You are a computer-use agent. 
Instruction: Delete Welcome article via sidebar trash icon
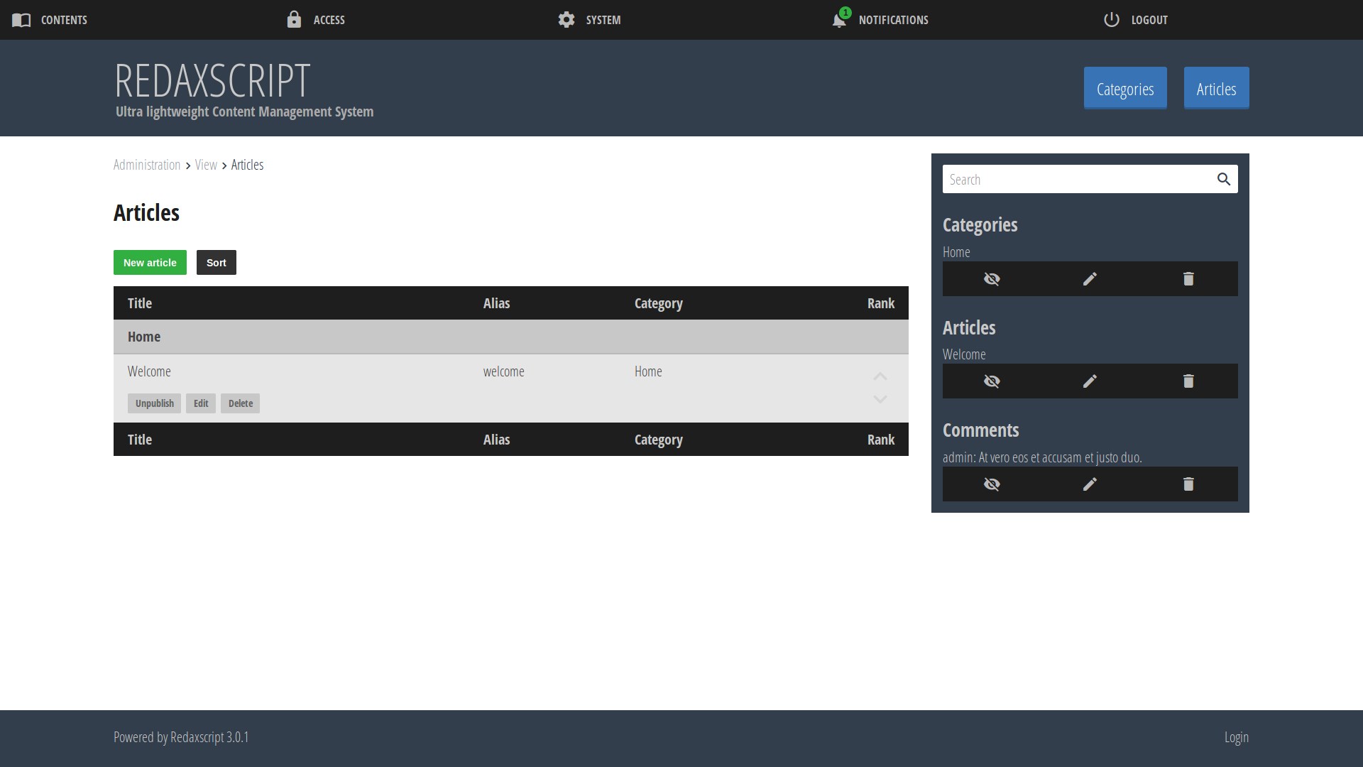coord(1188,381)
